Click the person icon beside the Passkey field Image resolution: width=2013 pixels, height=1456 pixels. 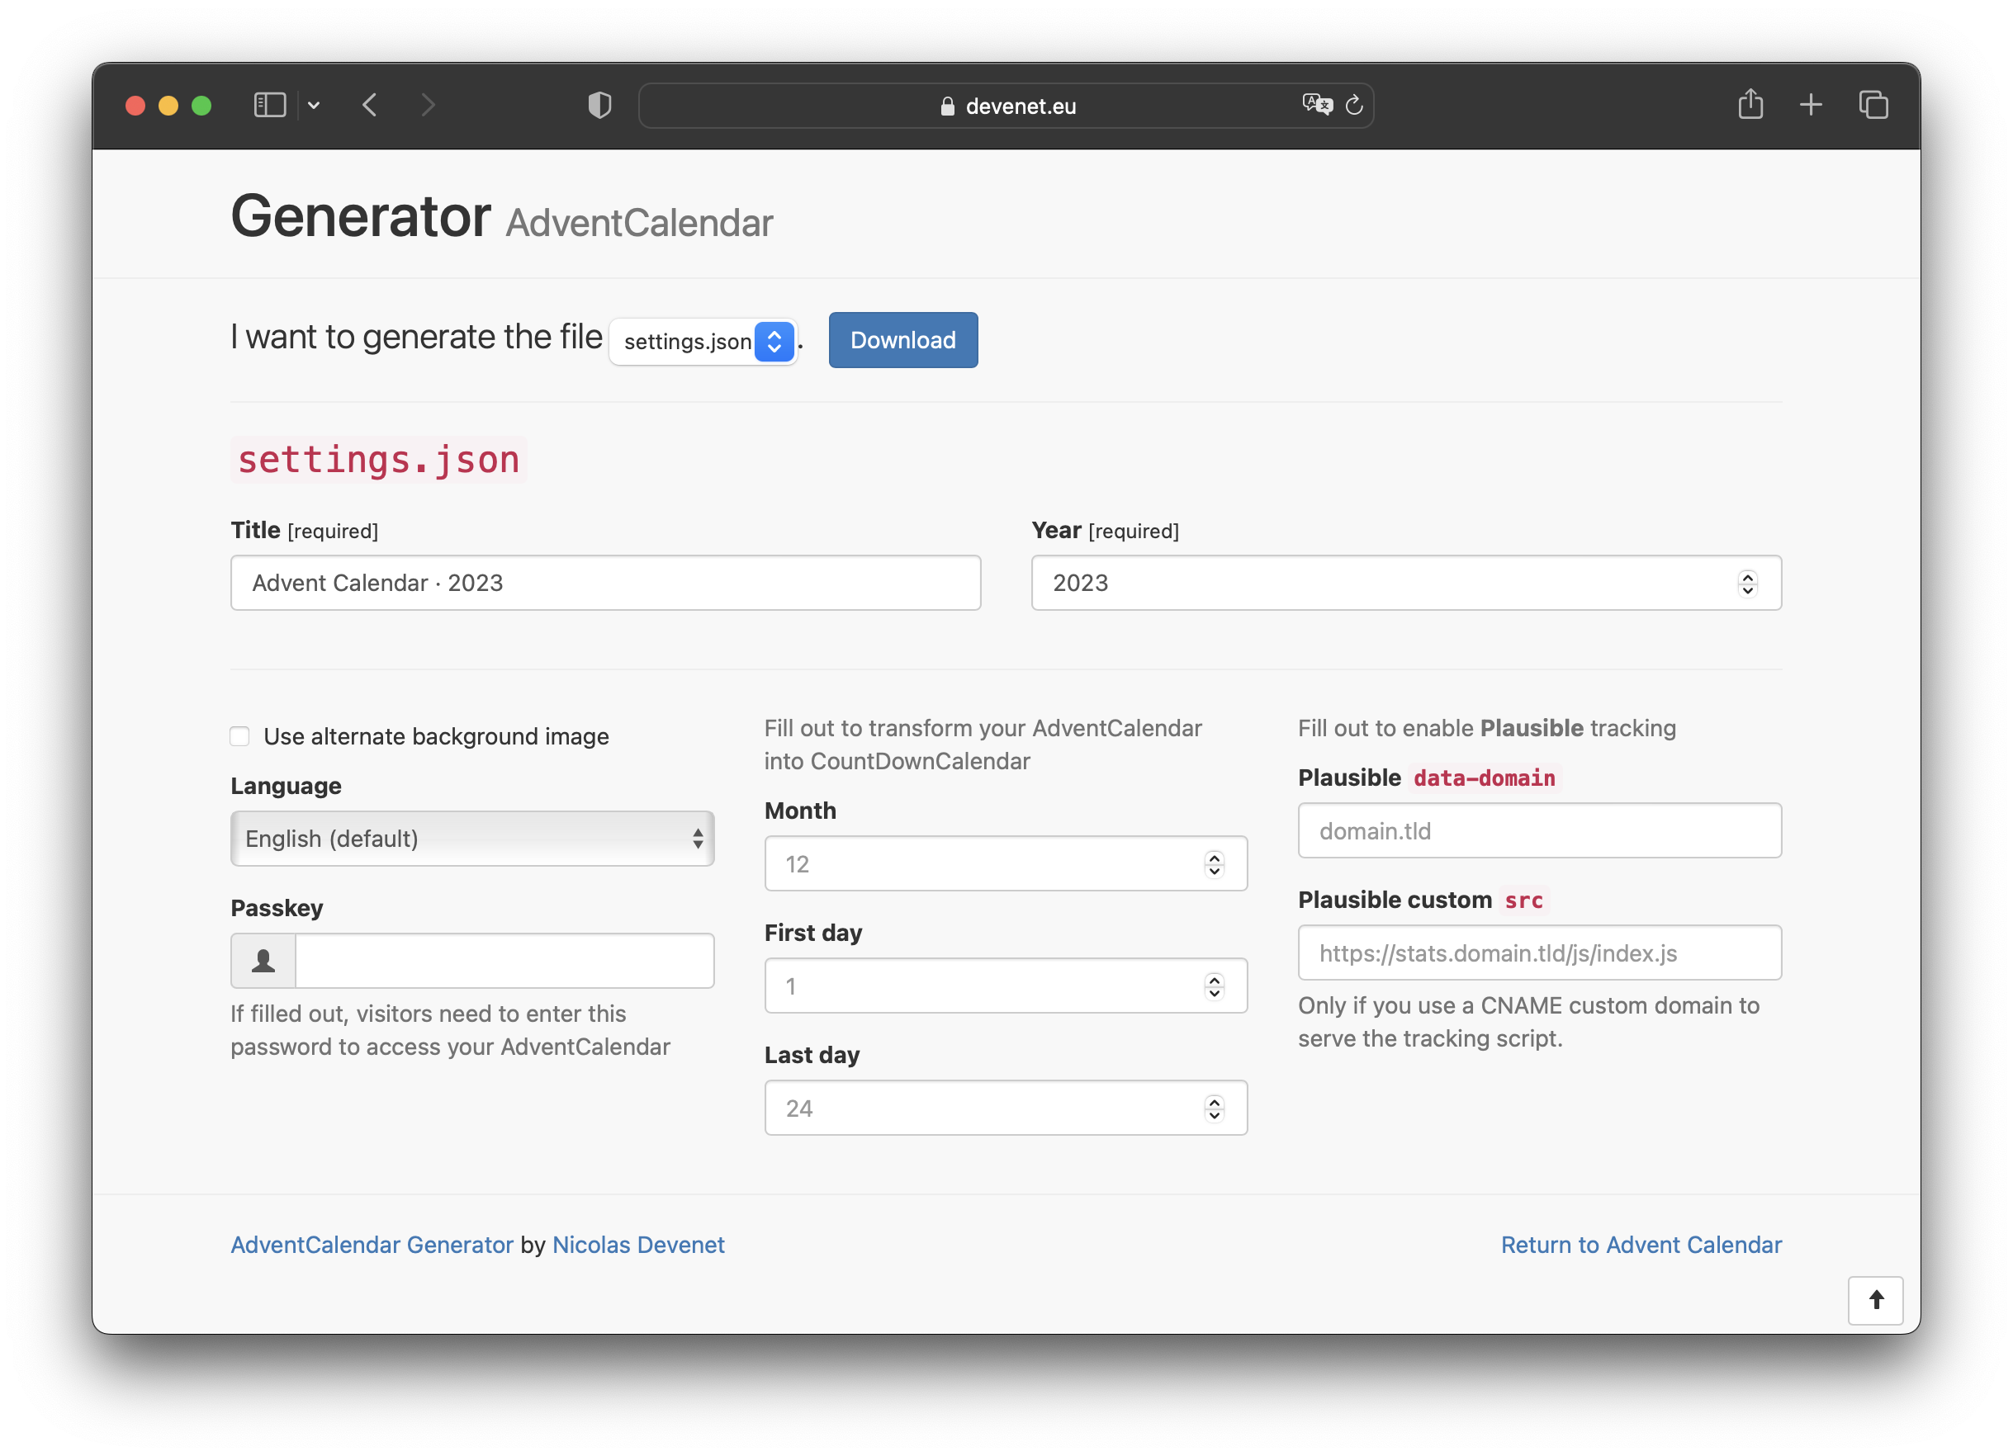coord(261,960)
